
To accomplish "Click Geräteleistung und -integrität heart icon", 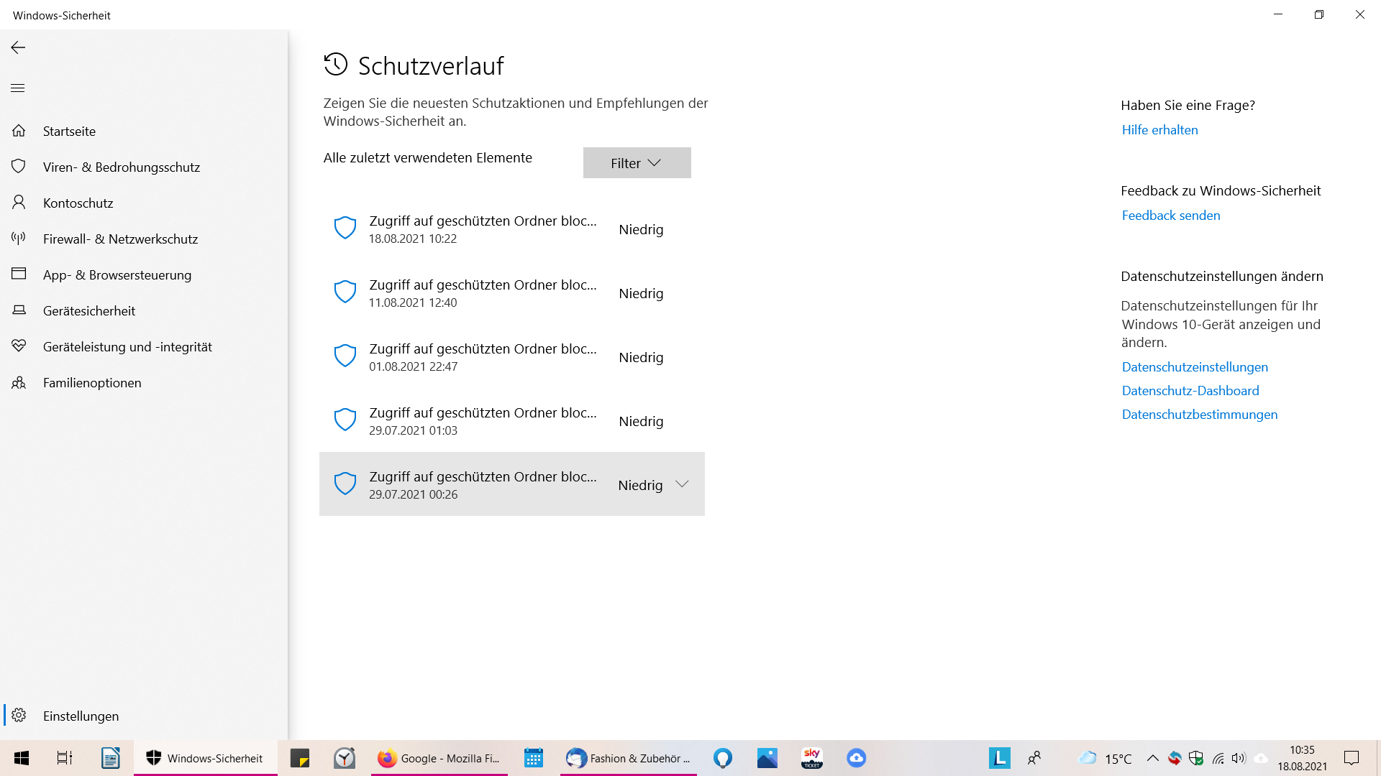I will 19,346.
